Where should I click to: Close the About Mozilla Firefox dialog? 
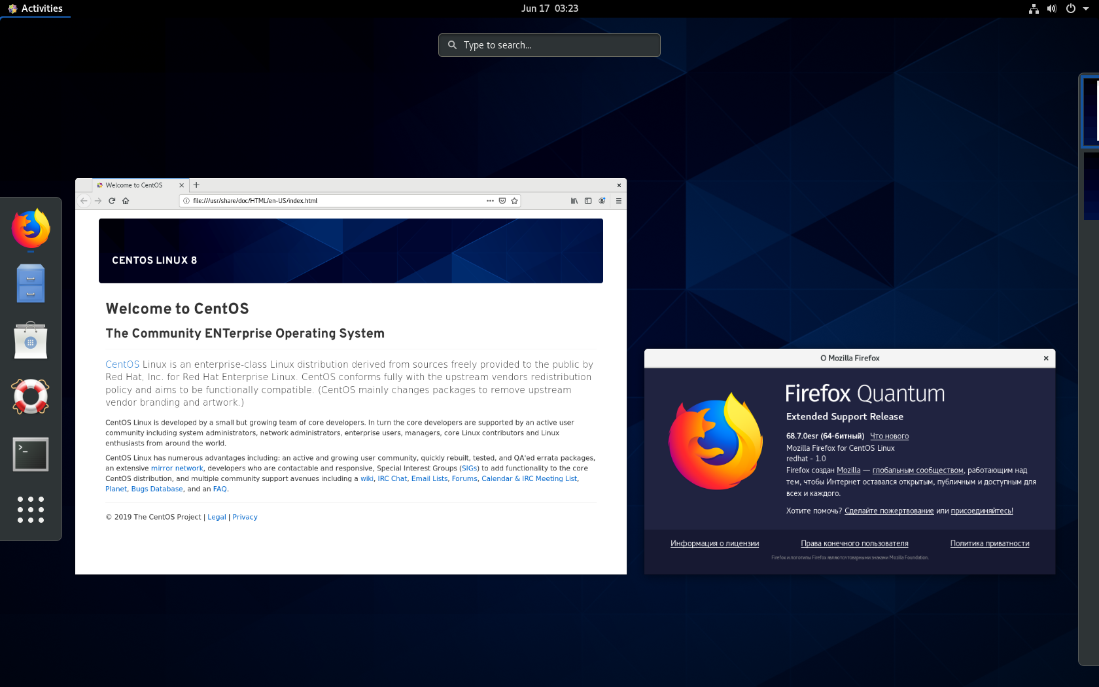point(1046,358)
